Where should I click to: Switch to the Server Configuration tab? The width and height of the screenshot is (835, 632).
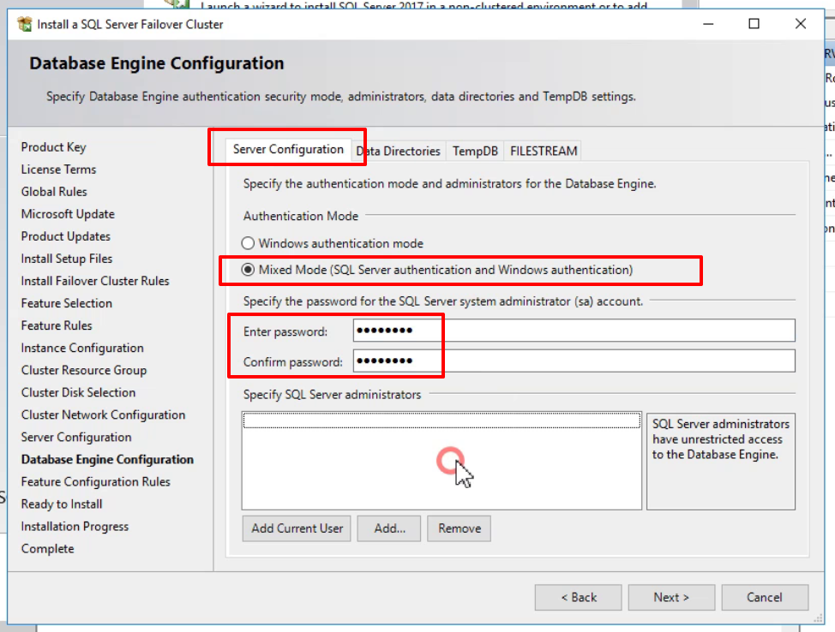point(288,150)
